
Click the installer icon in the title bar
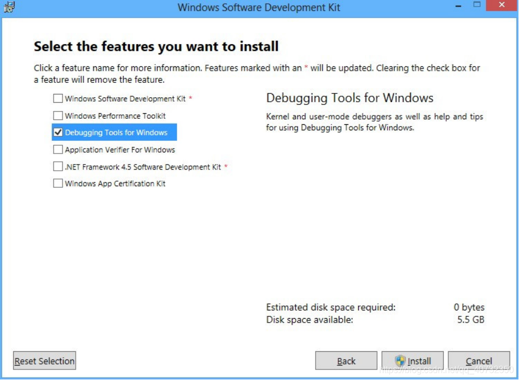9,7
